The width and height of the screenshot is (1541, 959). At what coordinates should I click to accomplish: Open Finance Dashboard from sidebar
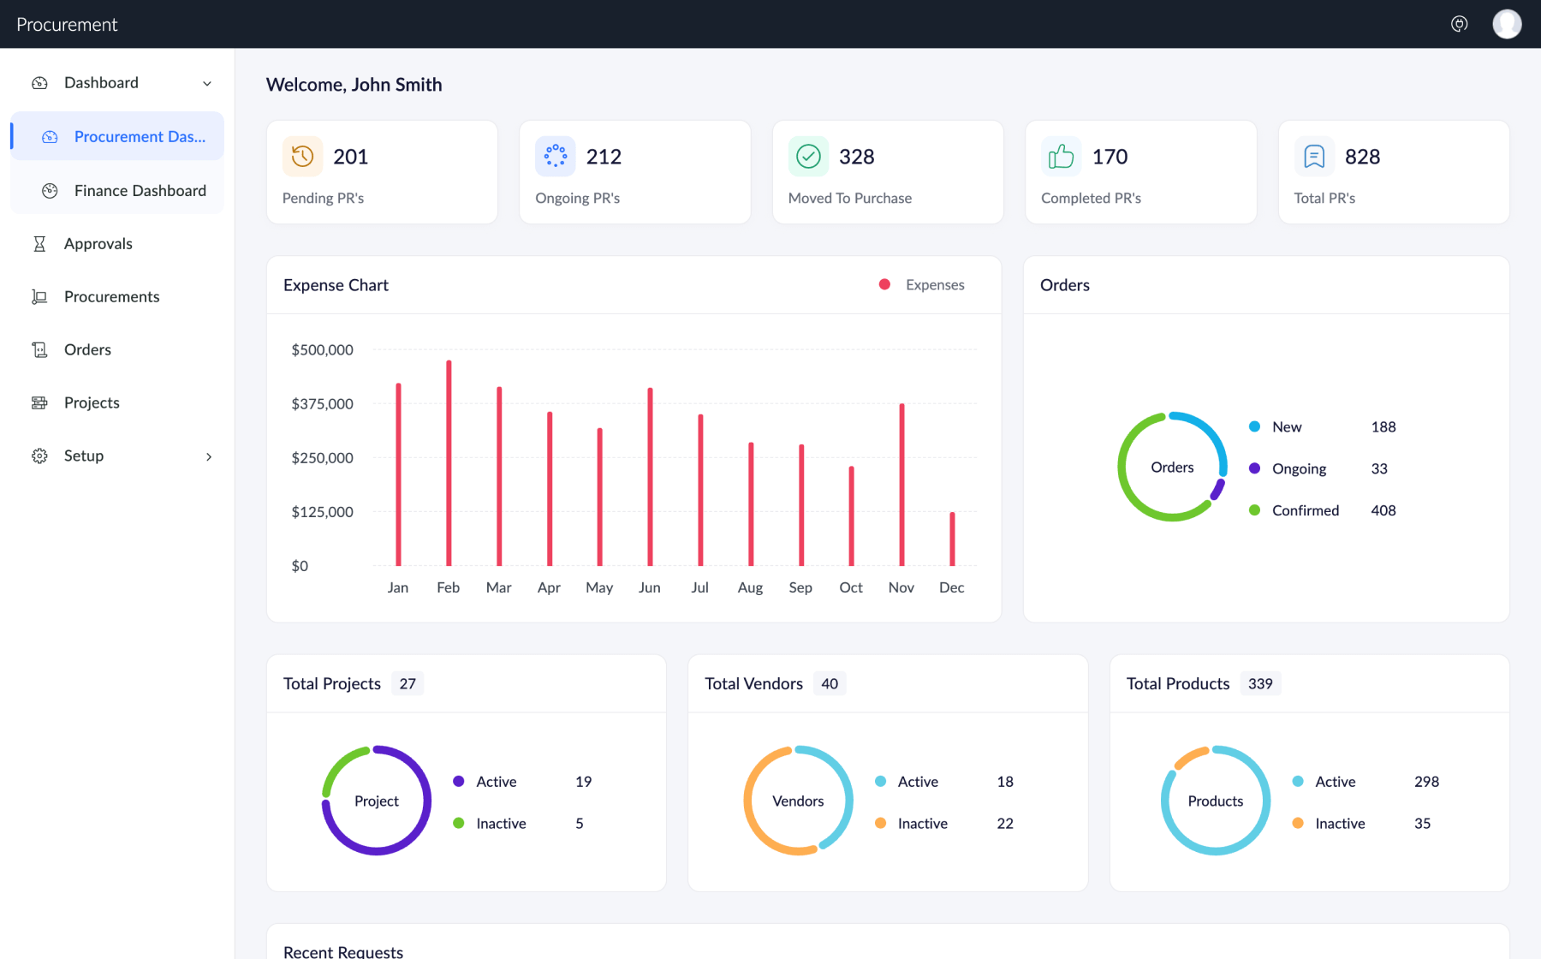[140, 191]
